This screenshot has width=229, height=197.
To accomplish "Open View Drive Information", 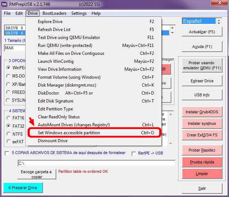I will (x=94, y=69).
